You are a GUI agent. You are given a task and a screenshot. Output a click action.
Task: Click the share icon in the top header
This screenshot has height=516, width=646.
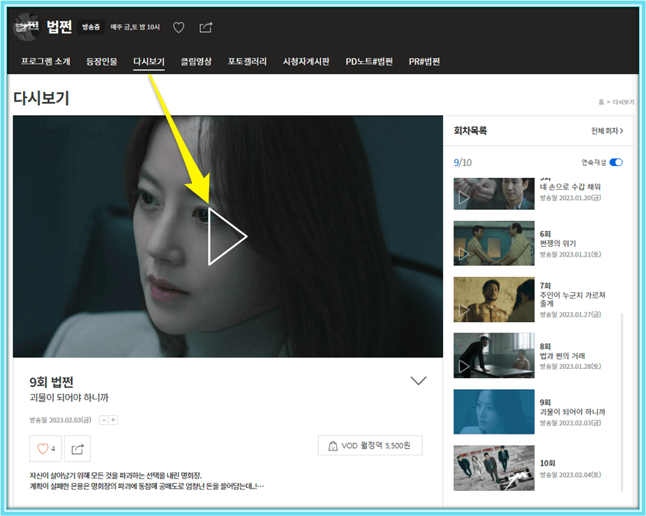[205, 26]
